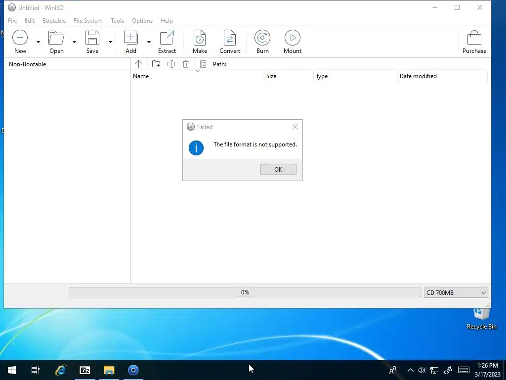Expand the Save button dropdown arrow

click(110, 42)
